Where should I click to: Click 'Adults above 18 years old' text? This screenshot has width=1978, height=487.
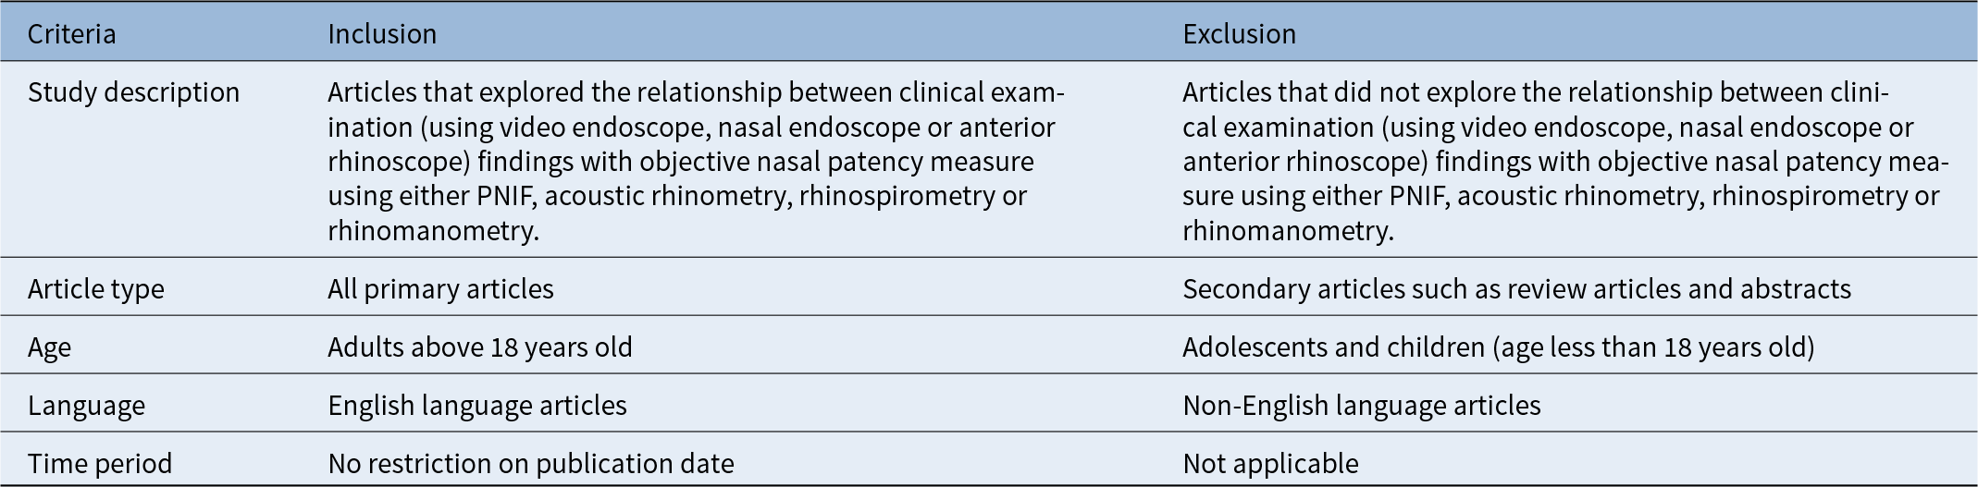point(480,347)
